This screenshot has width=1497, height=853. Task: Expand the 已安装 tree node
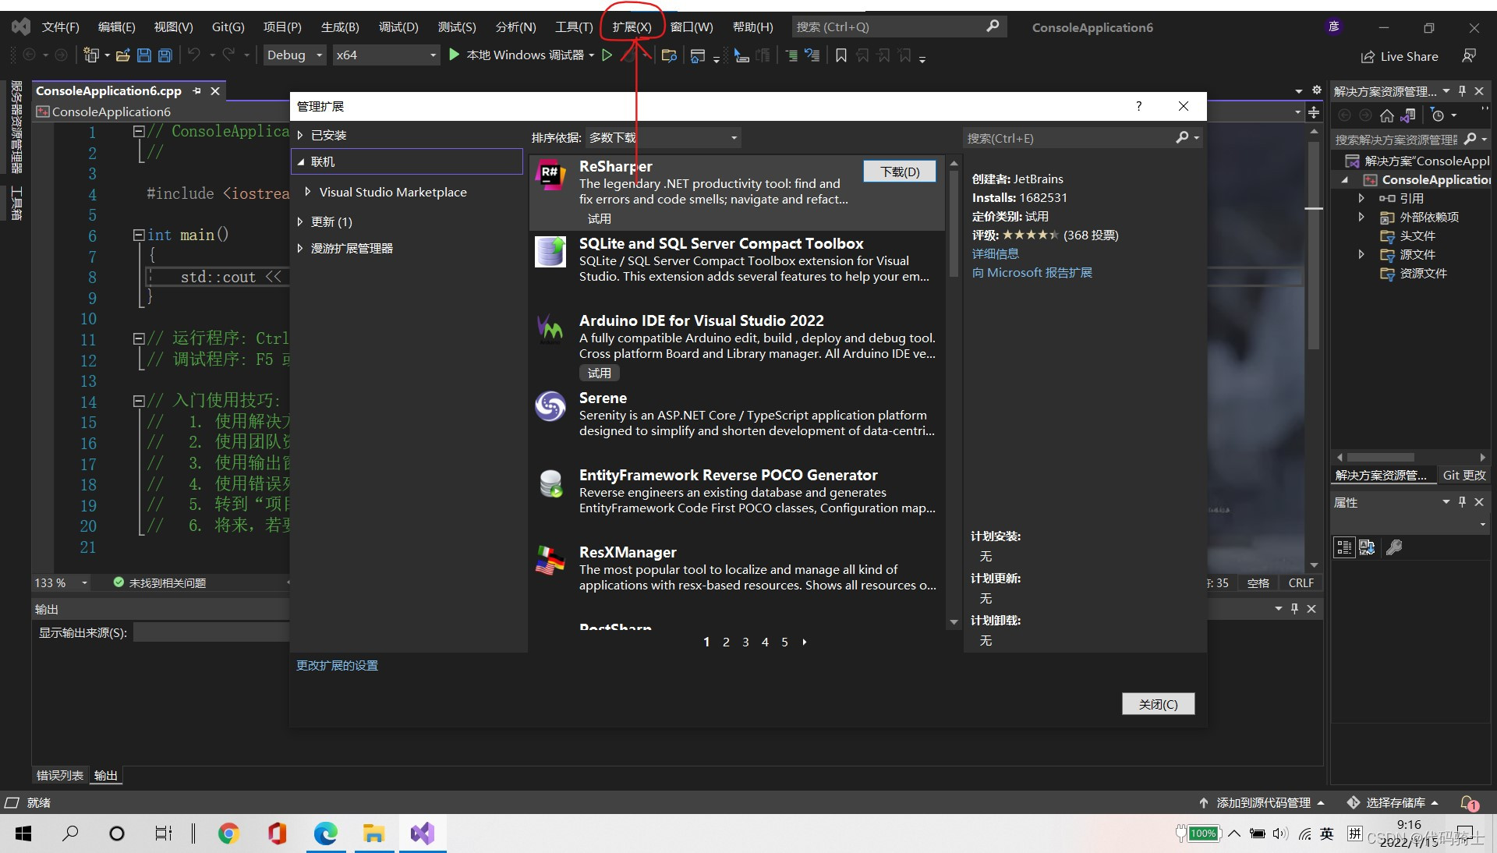[300, 135]
